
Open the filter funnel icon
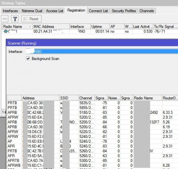point(15,19)
